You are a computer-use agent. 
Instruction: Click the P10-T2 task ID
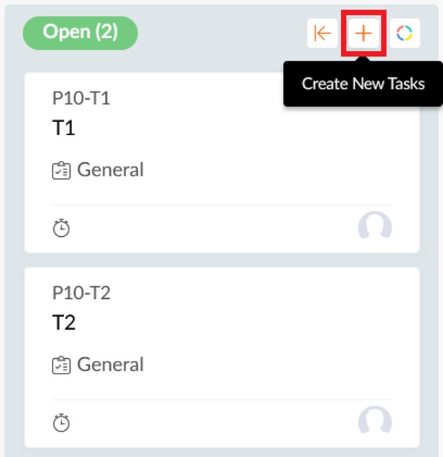pos(81,294)
